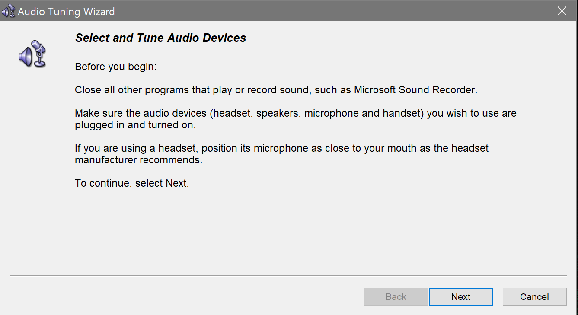
Task: Click the disabled Back button
Action: (x=396, y=296)
